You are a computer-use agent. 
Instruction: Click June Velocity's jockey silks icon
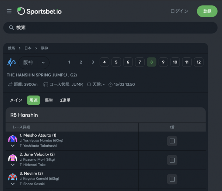tap(13, 158)
